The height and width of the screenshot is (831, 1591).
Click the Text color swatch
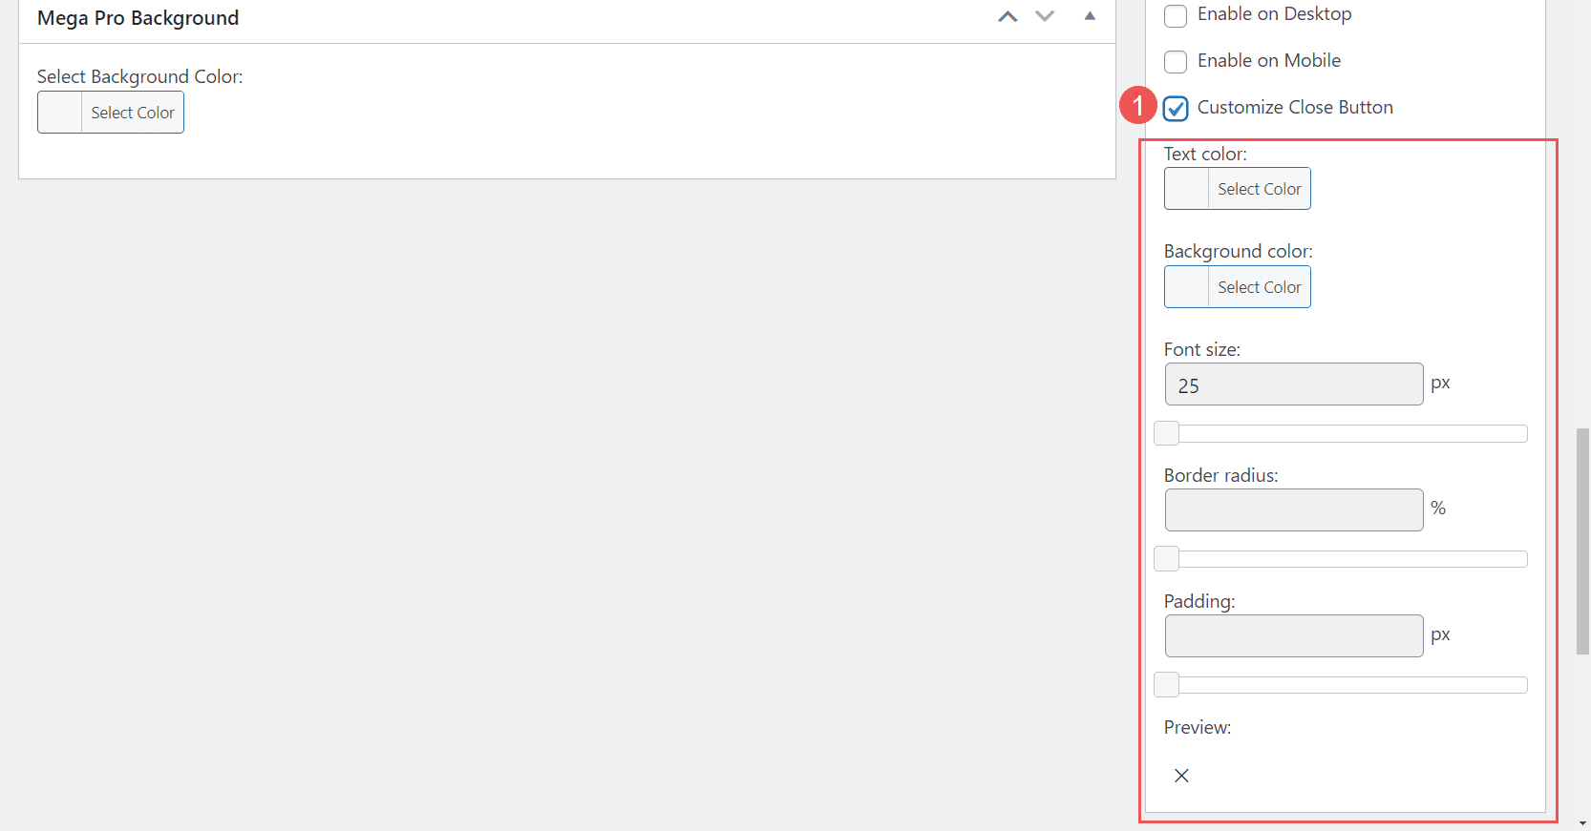[x=1187, y=189]
